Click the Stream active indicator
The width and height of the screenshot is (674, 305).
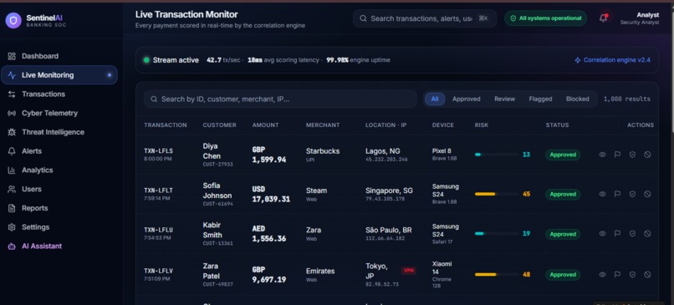171,60
